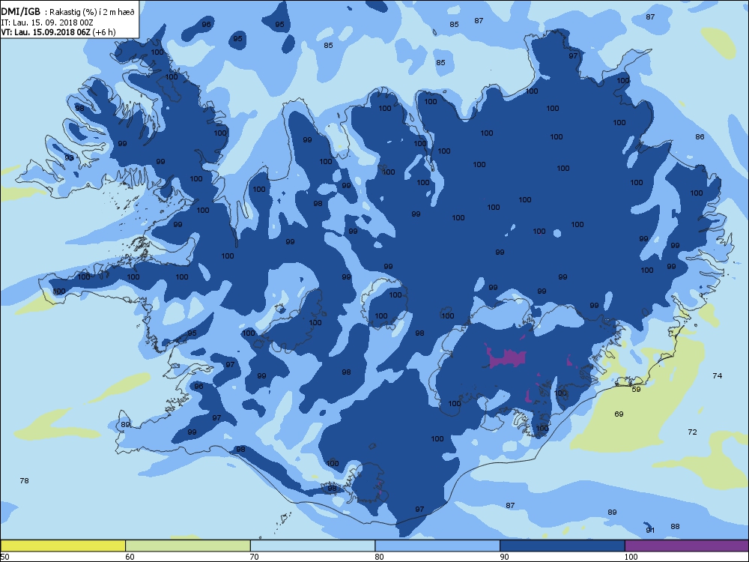Click the light green 60–70 legend band
Viewport: 749px width, 562px height.
click(x=188, y=546)
